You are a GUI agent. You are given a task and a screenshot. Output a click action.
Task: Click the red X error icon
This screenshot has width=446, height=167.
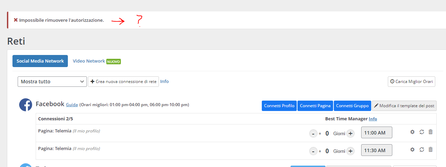click(x=16, y=20)
